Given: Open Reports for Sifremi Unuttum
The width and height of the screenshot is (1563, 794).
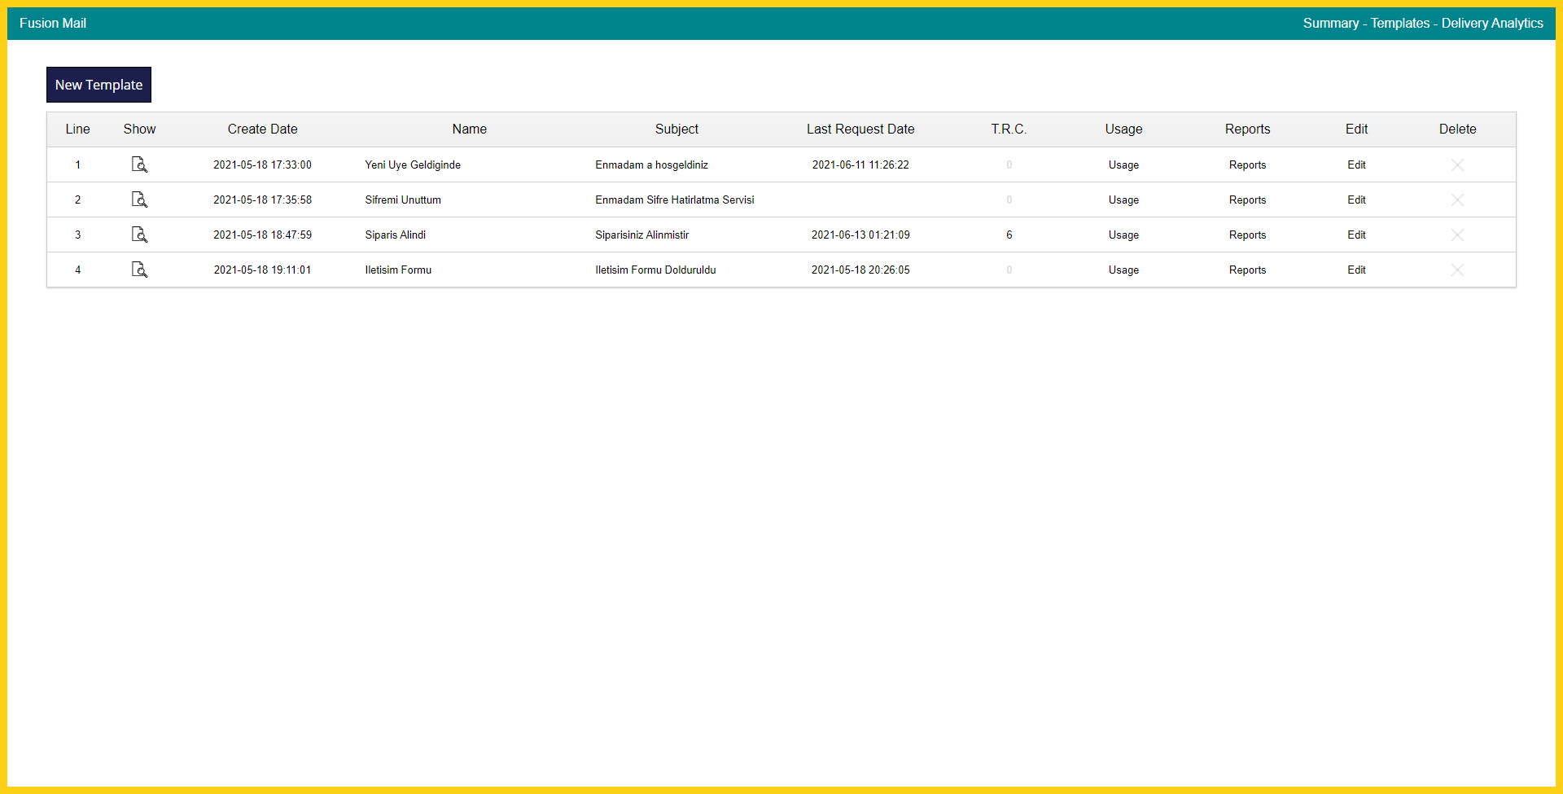Looking at the screenshot, I should click(x=1247, y=200).
